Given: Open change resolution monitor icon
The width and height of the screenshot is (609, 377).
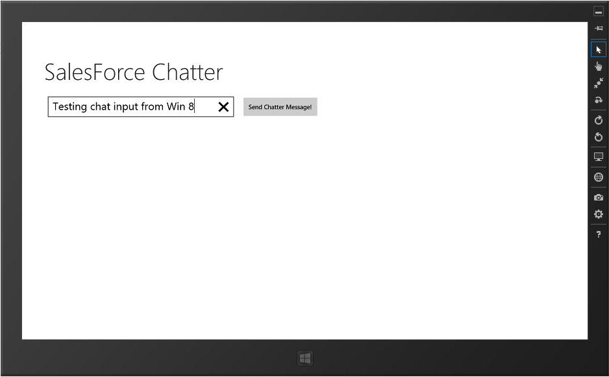Looking at the screenshot, I should click(x=599, y=157).
